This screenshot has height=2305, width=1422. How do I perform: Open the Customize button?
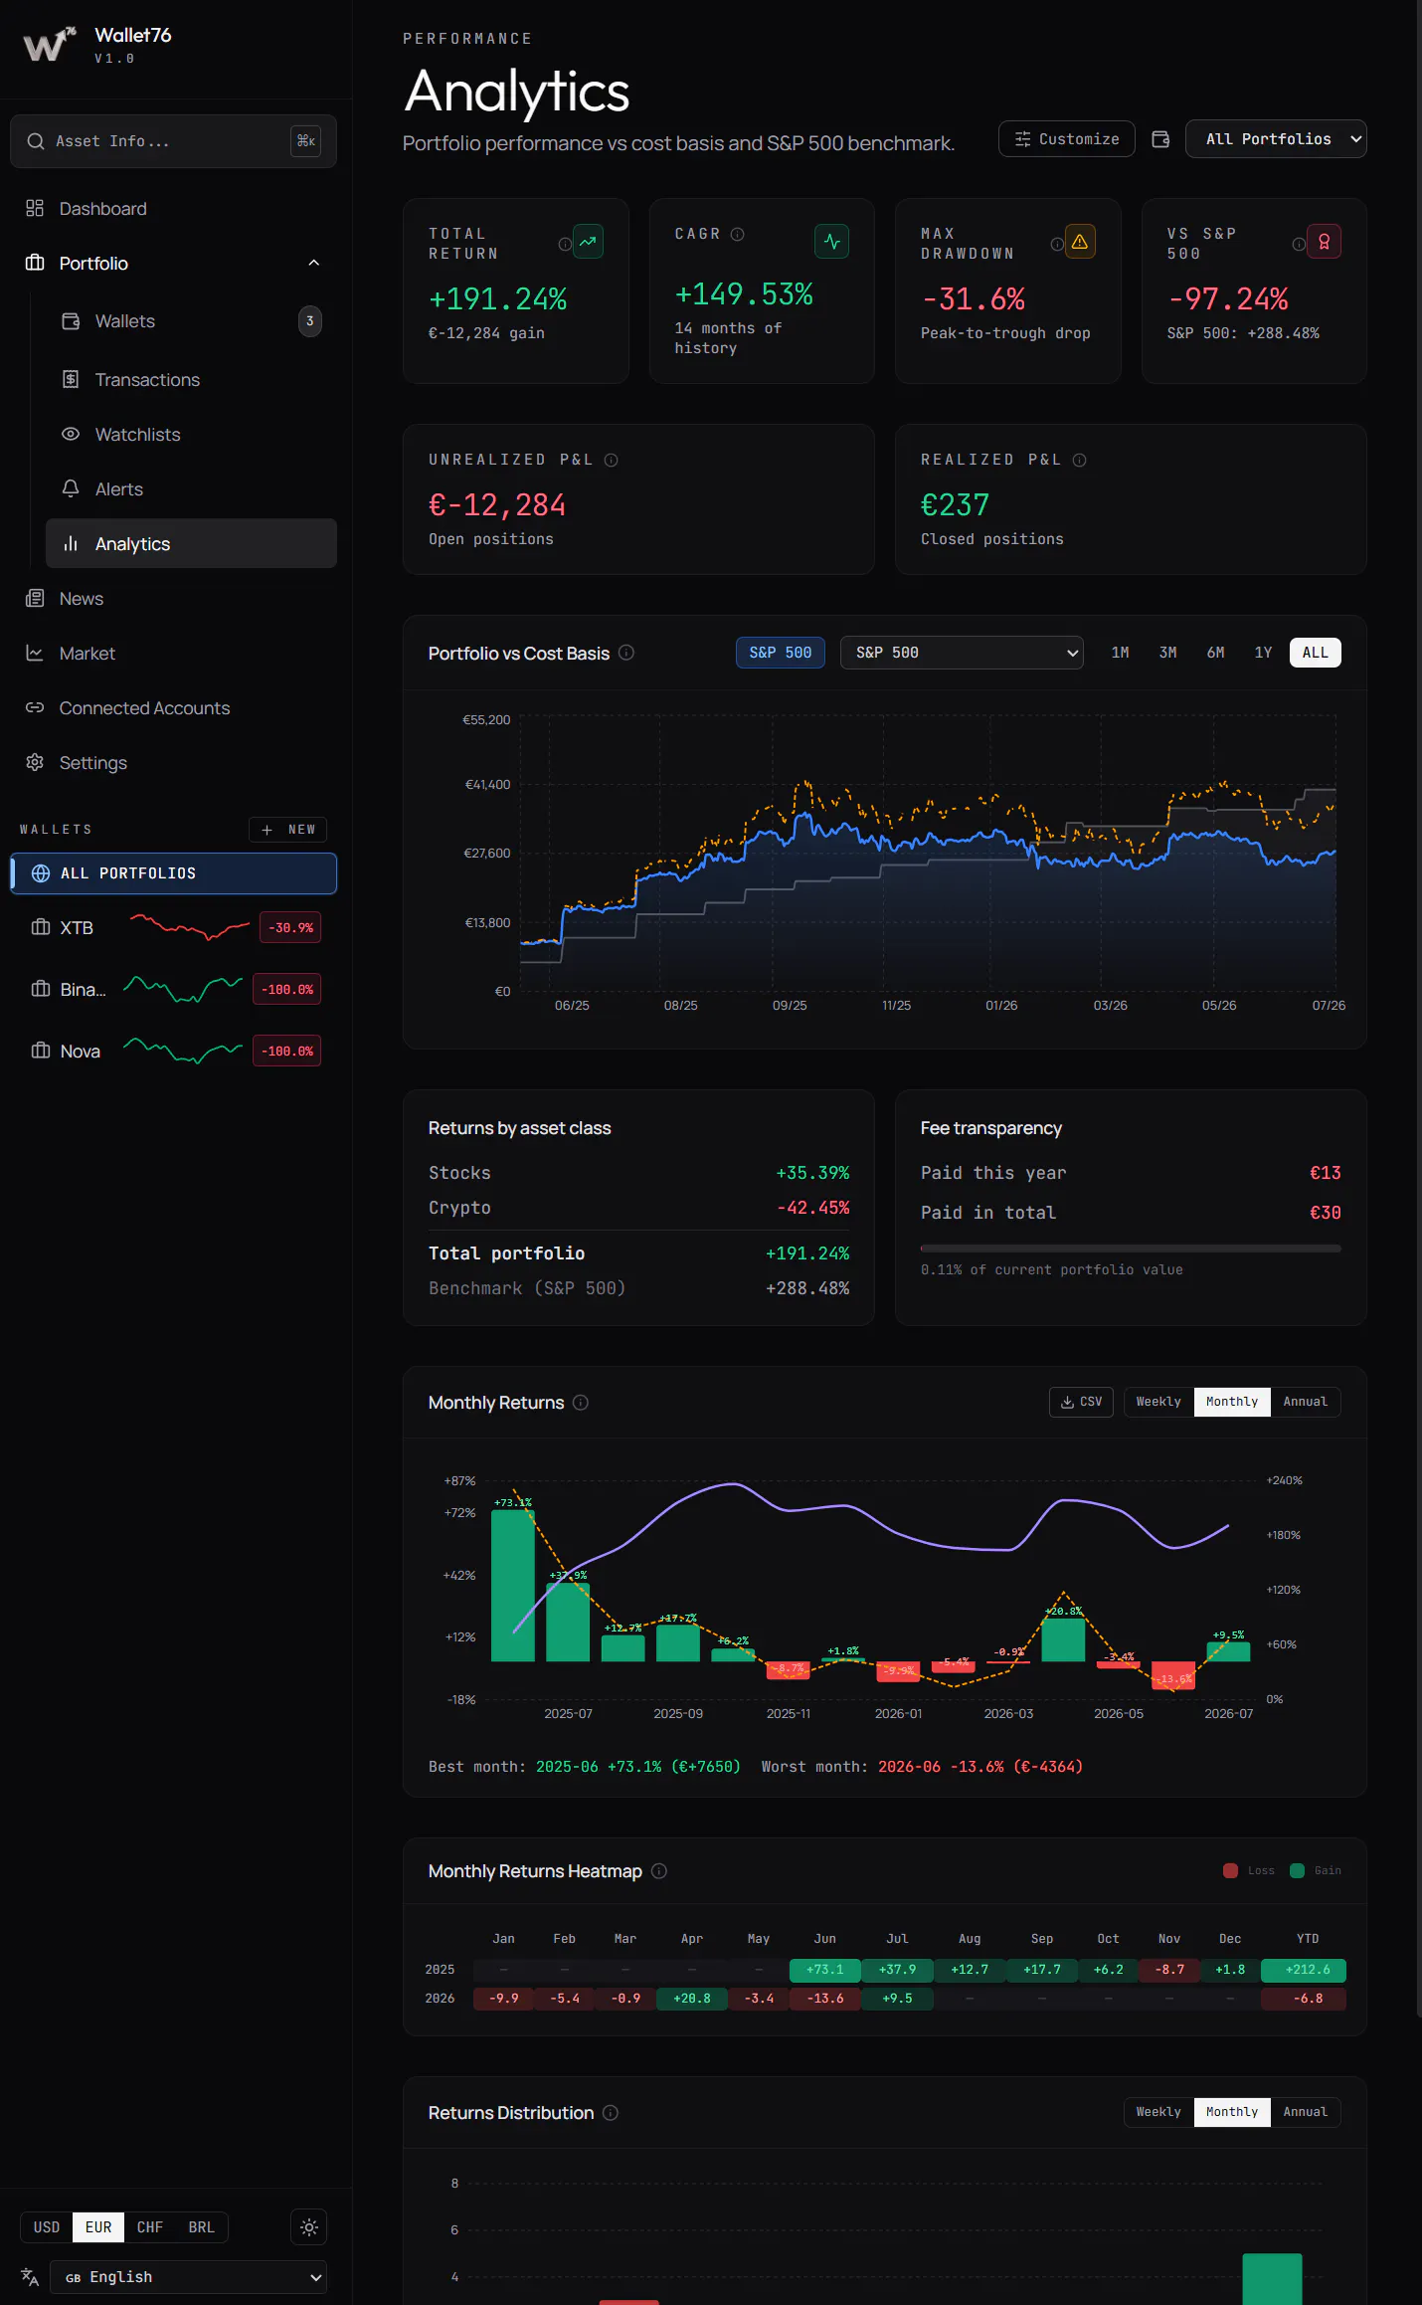[1067, 139]
